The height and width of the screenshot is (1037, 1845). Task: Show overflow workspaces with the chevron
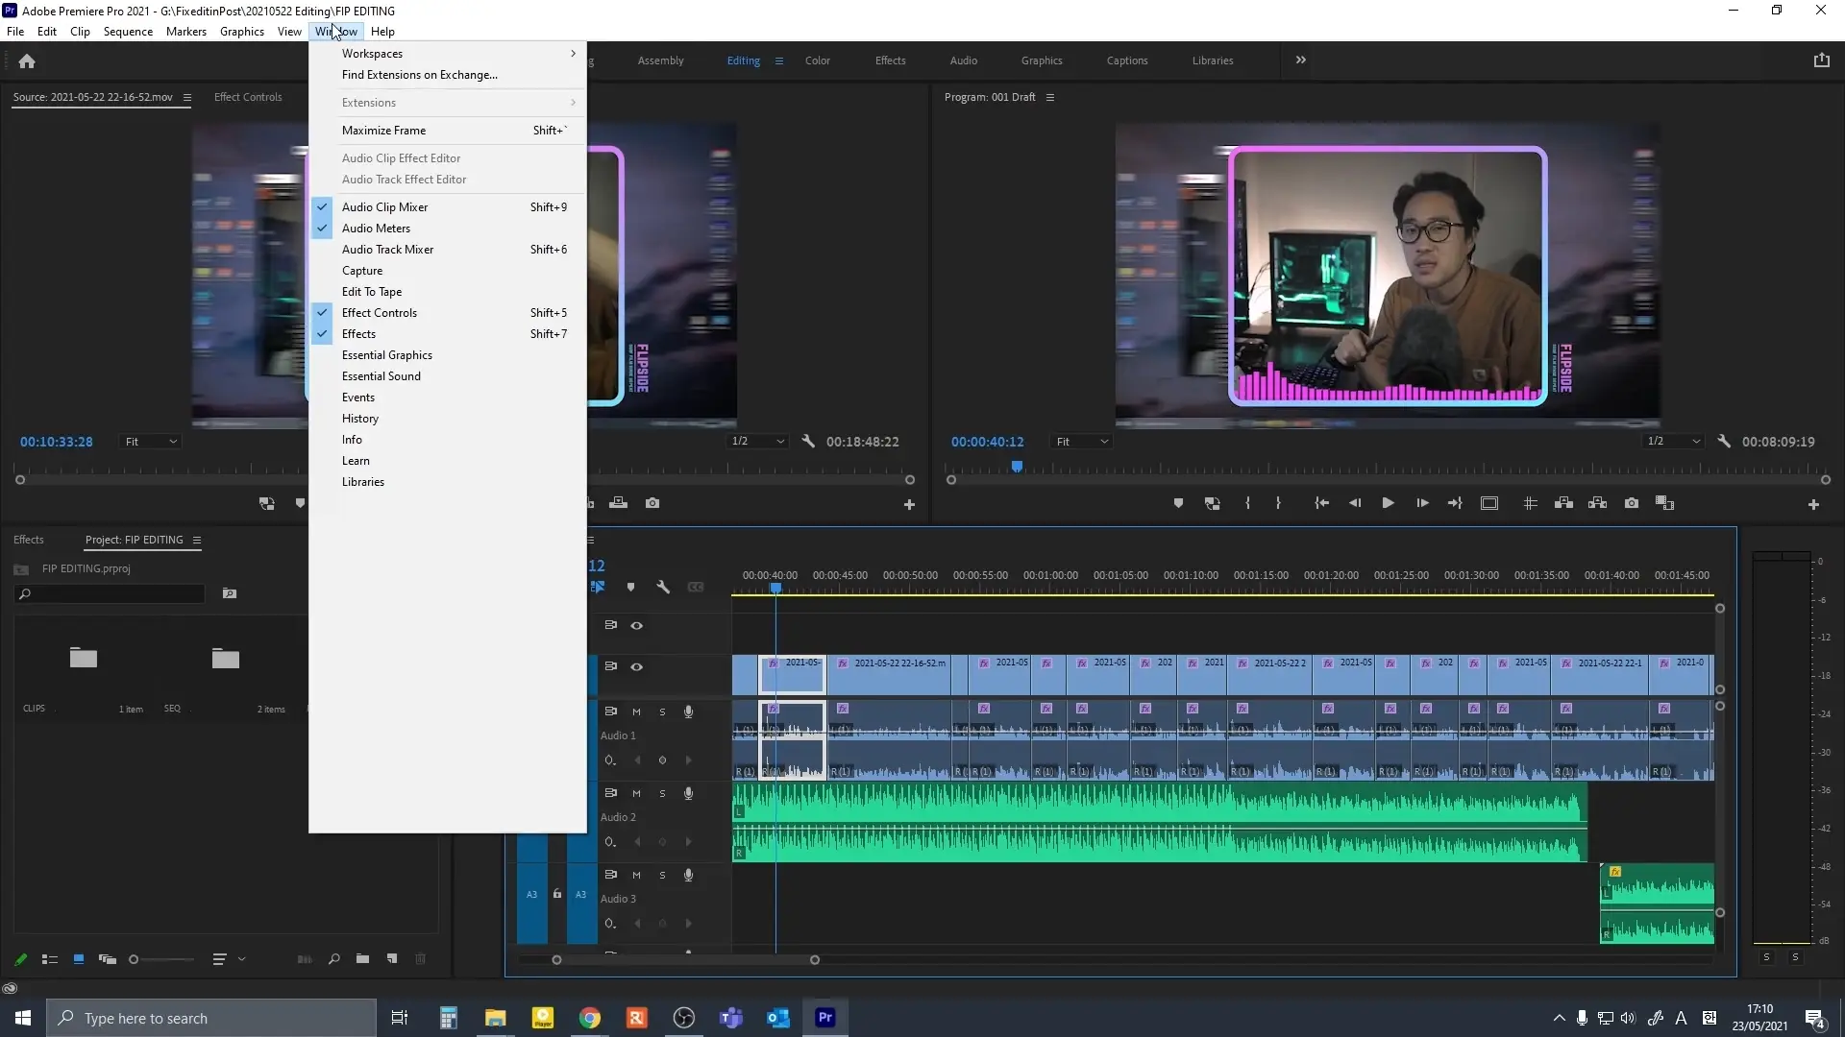click(x=1300, y=60)
